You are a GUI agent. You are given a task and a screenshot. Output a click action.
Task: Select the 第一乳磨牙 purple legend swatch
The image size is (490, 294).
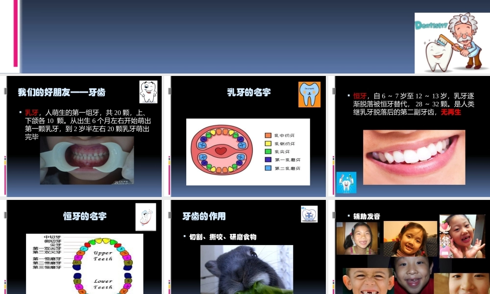[268, 160]
